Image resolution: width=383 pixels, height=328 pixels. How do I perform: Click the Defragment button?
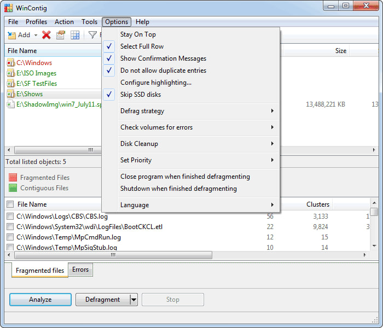click(x=103, y=300)
